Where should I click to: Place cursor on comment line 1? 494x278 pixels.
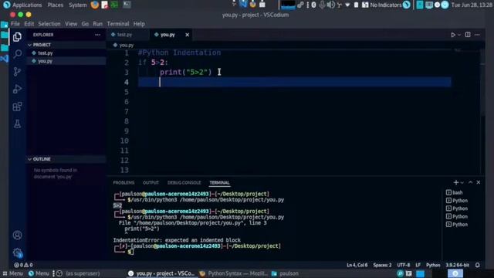[x=180, y=53]
